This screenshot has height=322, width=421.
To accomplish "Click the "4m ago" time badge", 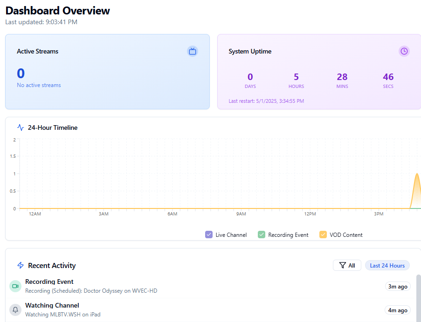I will click(x=398, y=310).
